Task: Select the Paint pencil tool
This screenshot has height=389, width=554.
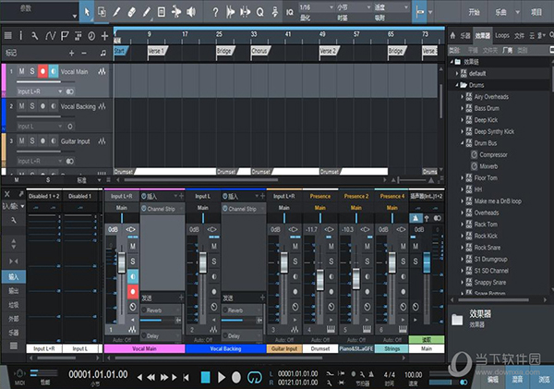Action: pos(146,12)
